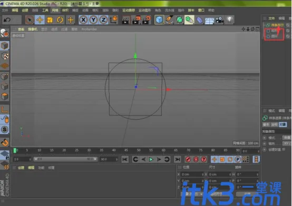Toggle the Z axis lock

(x=103, y=19)
